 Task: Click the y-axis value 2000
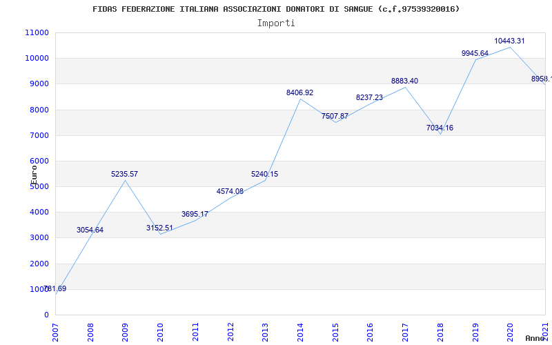click(x=39, y=264)
